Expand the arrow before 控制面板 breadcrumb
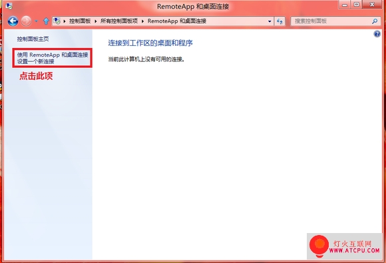The image size is (386, 263). 65,21
